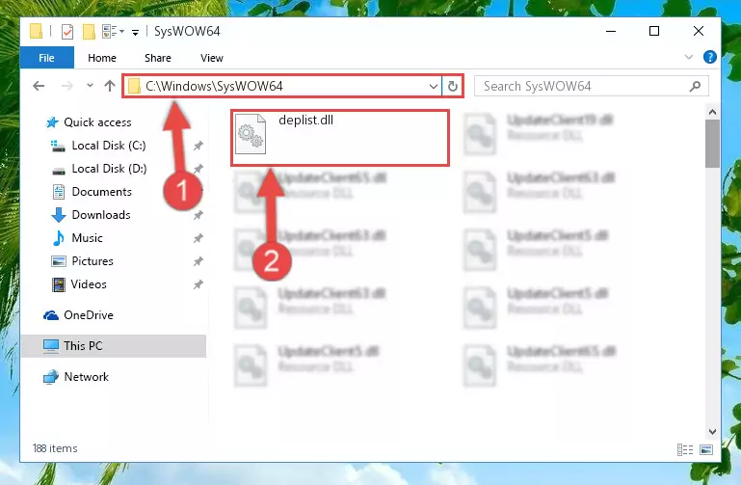
Task: Click the Network icon in sidebar
Action: (50, 377)
